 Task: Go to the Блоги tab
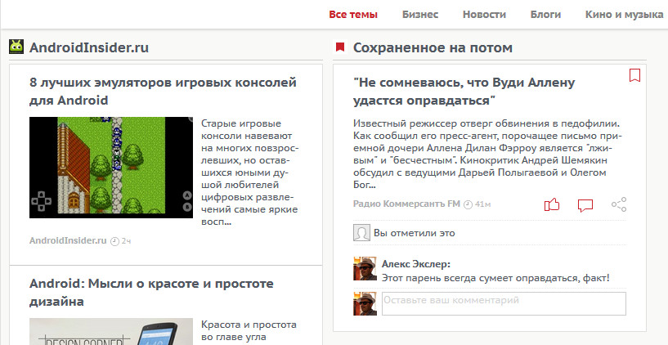tap(545, 15)
